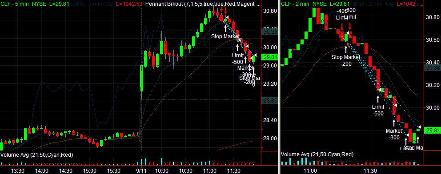Click Volume Avg (21,50,Cyan,Red) label in 5 min chart
Viewport: 441px width, 174px height.
(37, 154)
